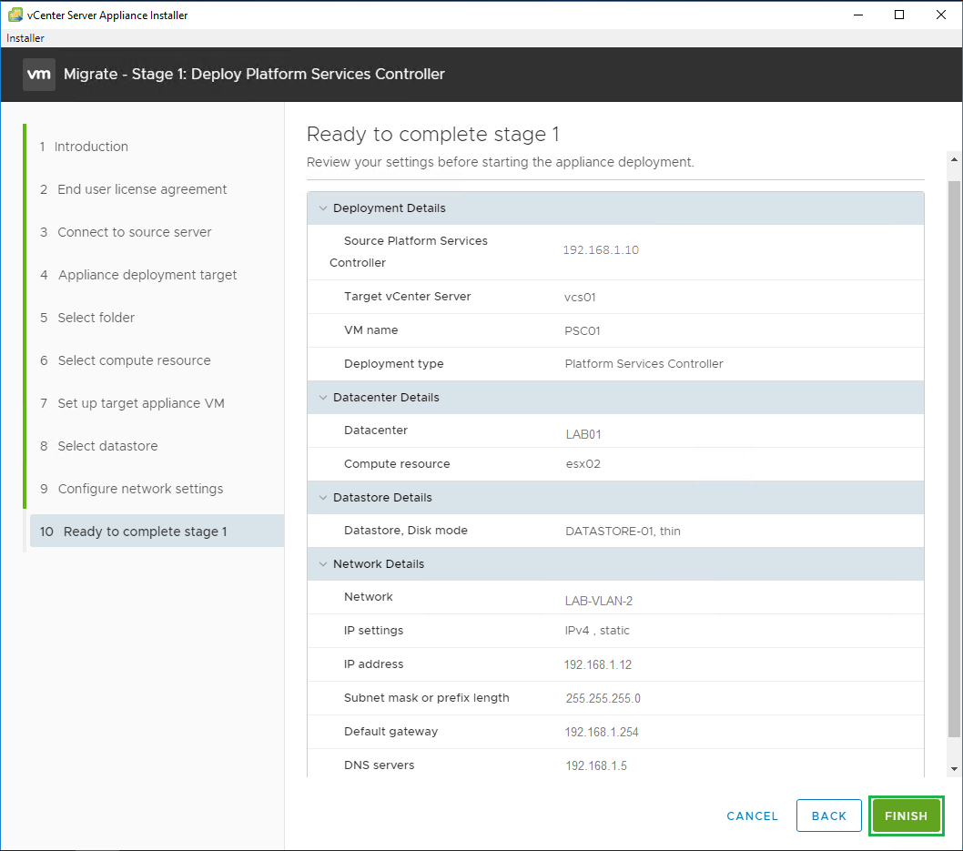This screenshot has width=963, height=851.
Task: Collapse the Network Details section
Action: [322, 564]
